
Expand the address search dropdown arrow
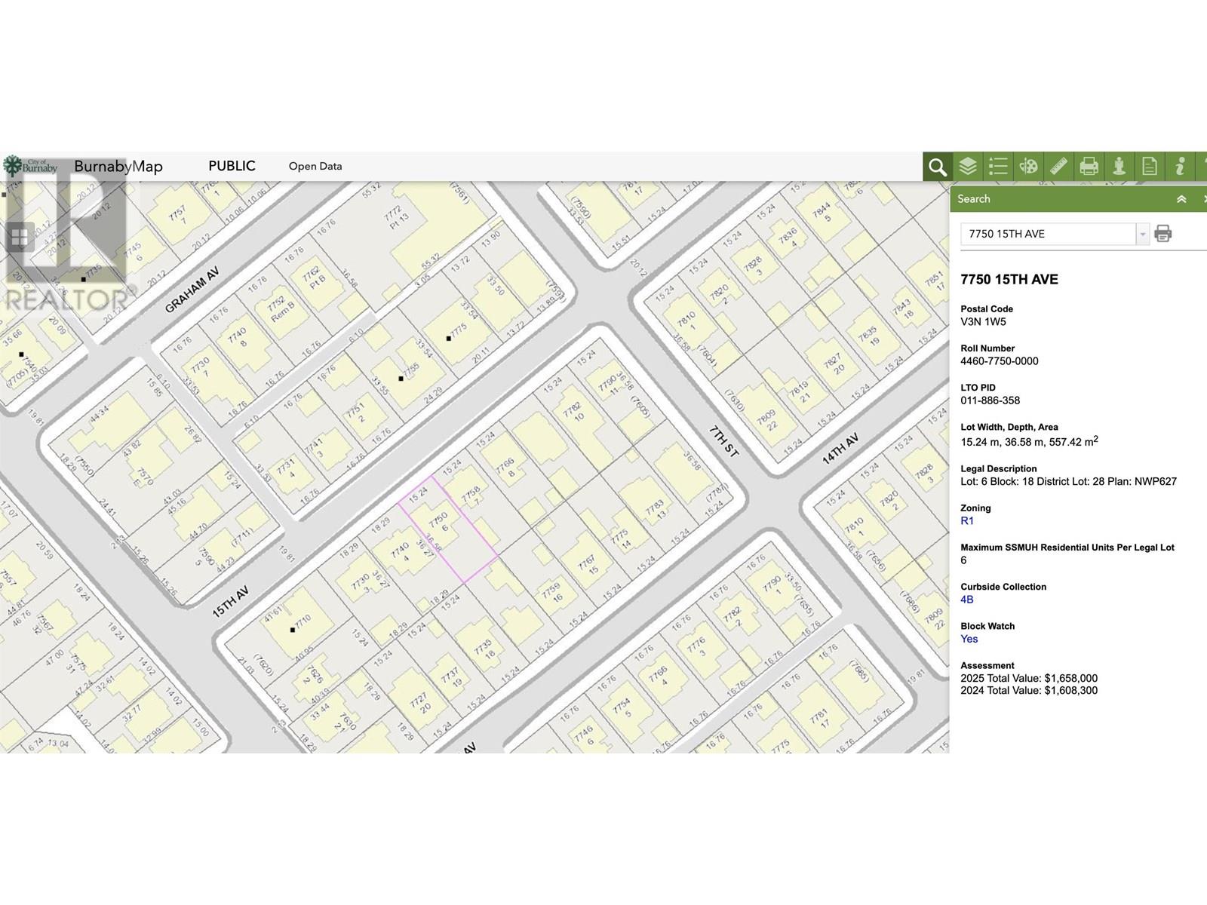click(1142, 235)
